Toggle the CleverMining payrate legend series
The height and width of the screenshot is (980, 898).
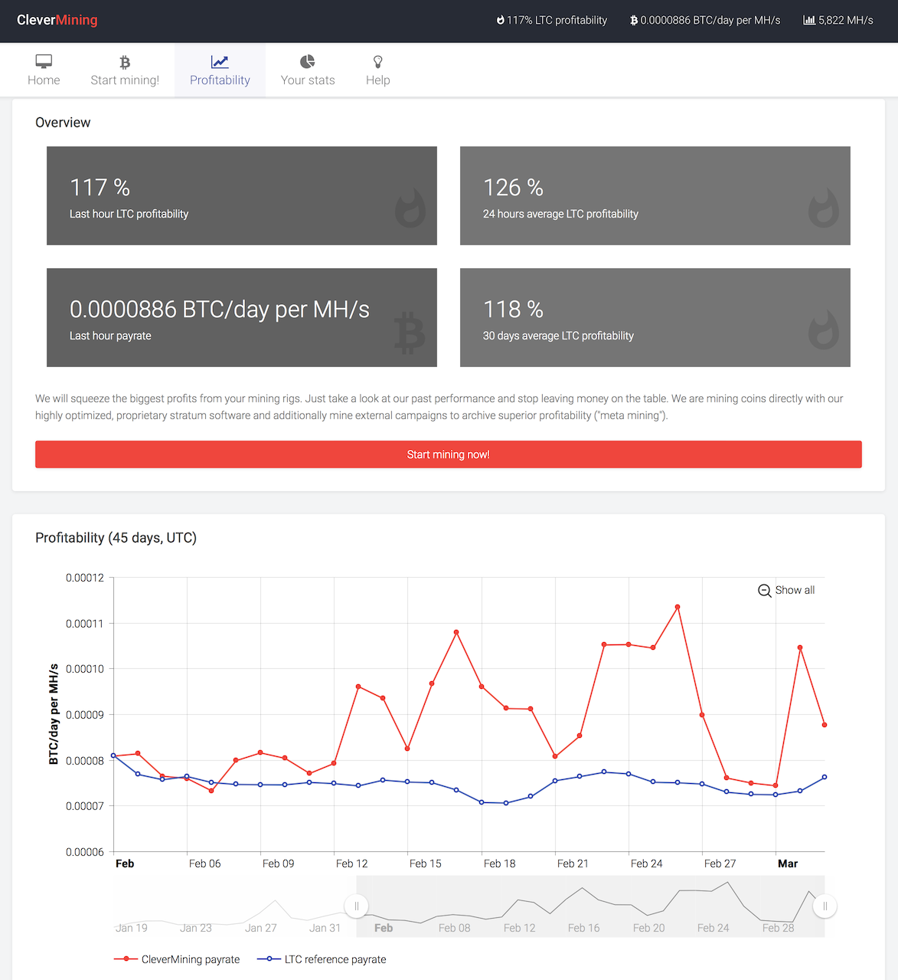point(177,959)
